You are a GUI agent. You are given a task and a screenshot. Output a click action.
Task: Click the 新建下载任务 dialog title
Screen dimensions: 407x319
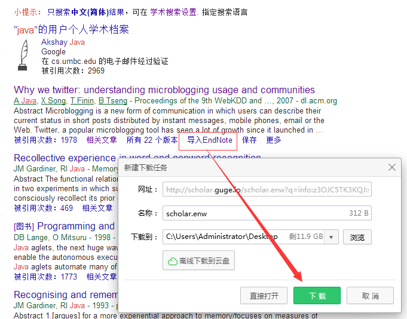point(146,168)
